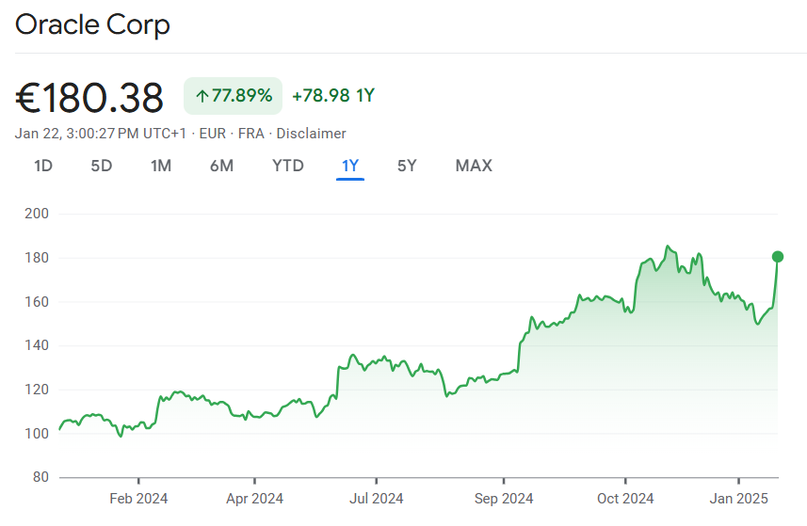Image resolution: width=807 pixels, height=526 pixels.
Task: Click the 120 y-axis label
Action: 37,390
